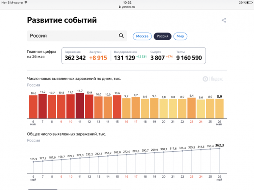Click line chart point labeled 262,8
This screenshot has height=190, width=254.
coord(117,155)
